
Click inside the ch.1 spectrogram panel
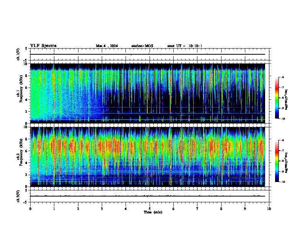148,93
